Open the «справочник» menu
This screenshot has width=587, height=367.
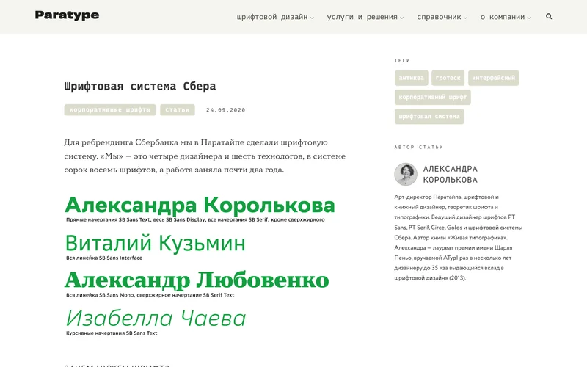pos(439,17)
